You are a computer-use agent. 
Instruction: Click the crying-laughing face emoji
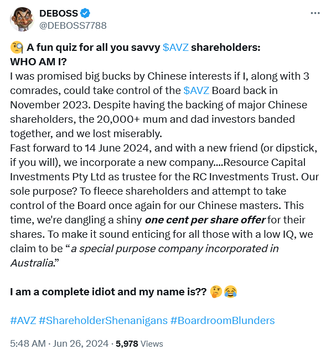tap(230, 291)
